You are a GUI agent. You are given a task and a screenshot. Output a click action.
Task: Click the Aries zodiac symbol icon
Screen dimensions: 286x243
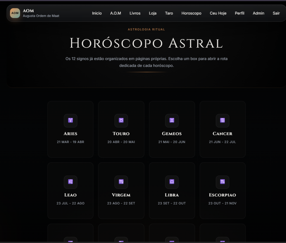coord(70,120)
